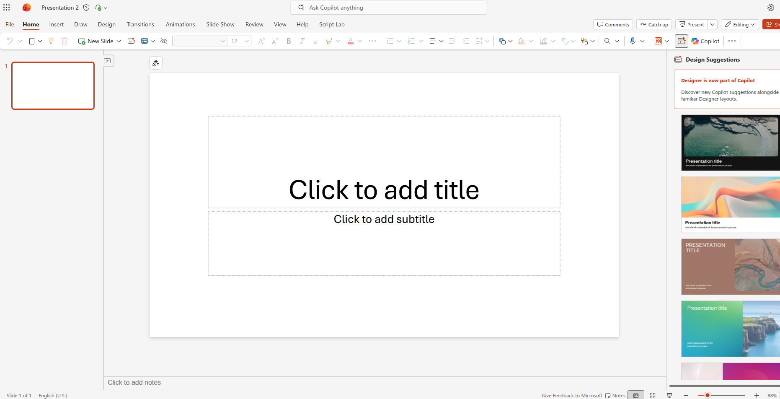Image resolution: width=780 pixels, height=399 pixels.
Task: Toggle hide slide icon
Action: pos(164,41)
